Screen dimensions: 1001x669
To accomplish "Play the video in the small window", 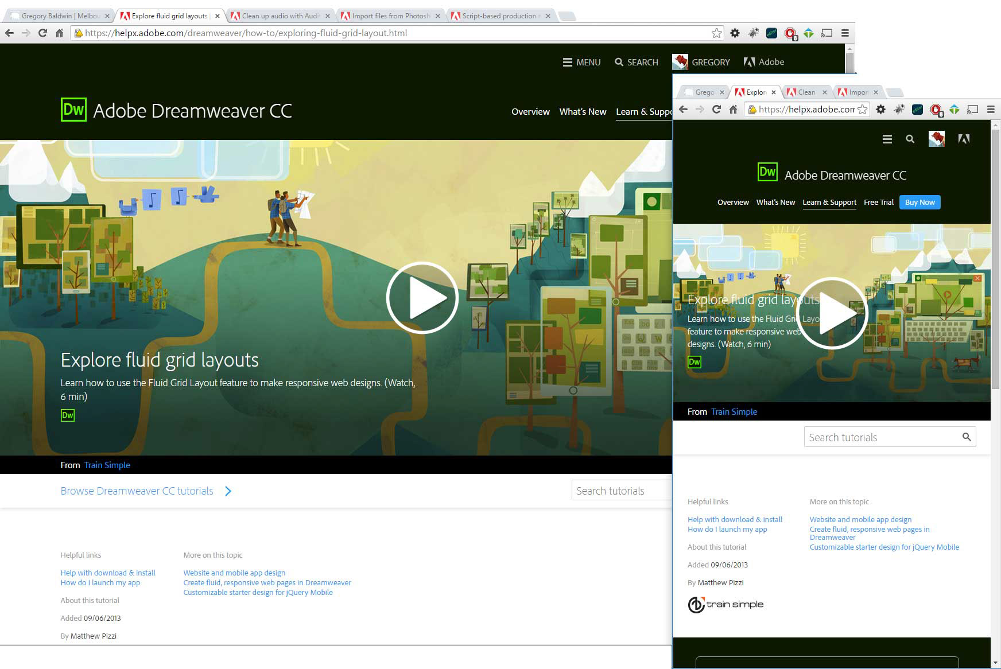I will [832, 313].
